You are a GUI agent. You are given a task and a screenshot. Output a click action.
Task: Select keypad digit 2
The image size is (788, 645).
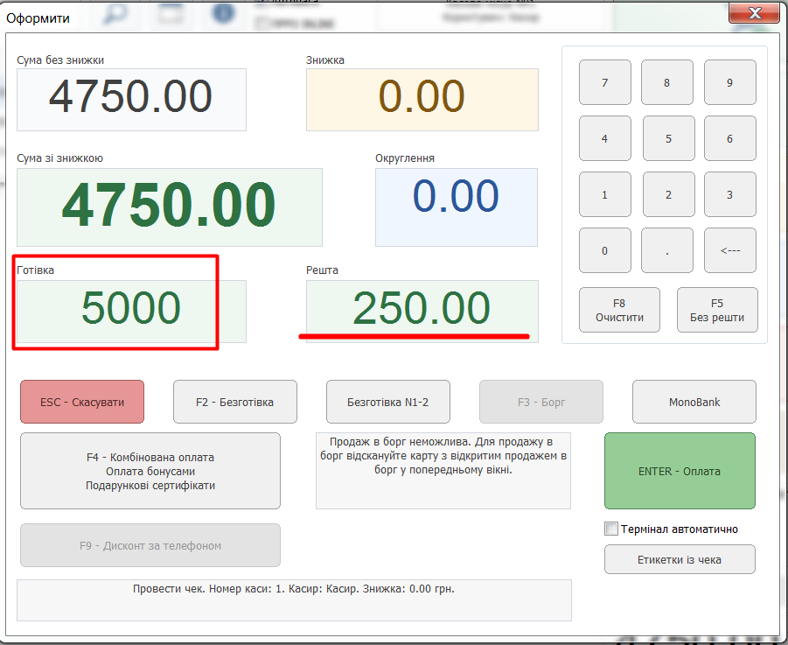[x=668, y=194]
